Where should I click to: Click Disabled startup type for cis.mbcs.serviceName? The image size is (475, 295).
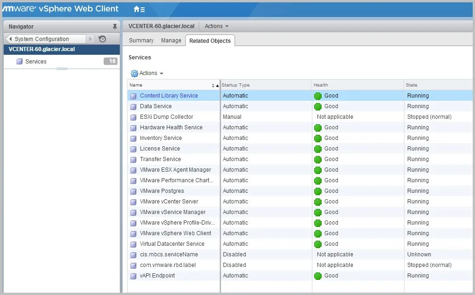235,255
